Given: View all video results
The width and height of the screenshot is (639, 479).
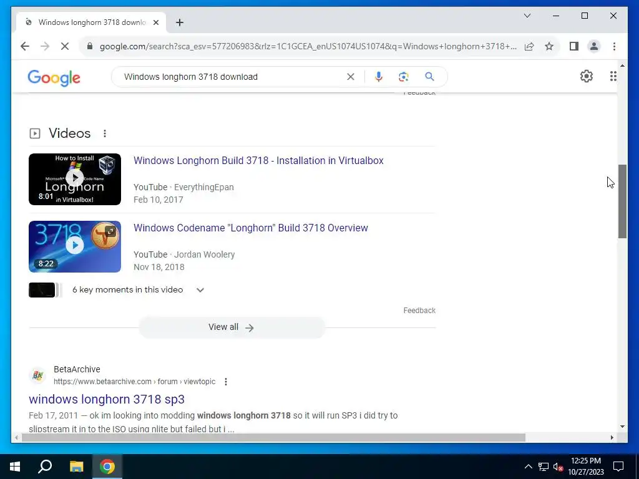Looking at the screenshot, I should pyautogui.click(x=232, y=327).
